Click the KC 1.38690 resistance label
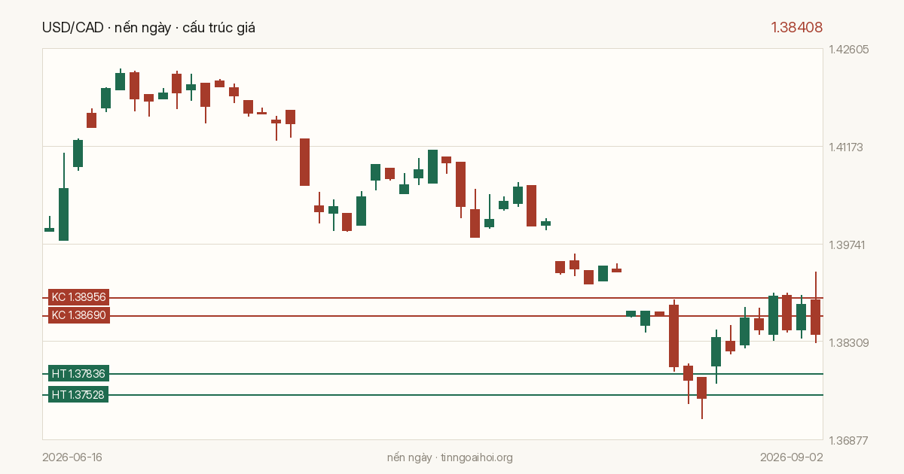Image resolution: width=904 pixels, height=474 pixels. pos(79,316)
